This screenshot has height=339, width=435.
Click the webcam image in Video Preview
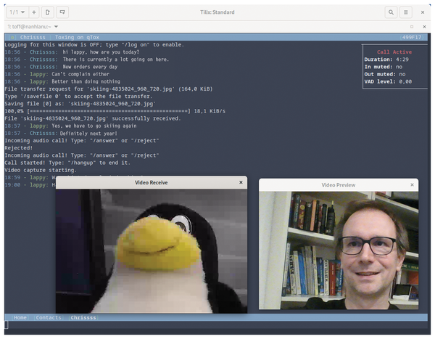click(339, 250)
